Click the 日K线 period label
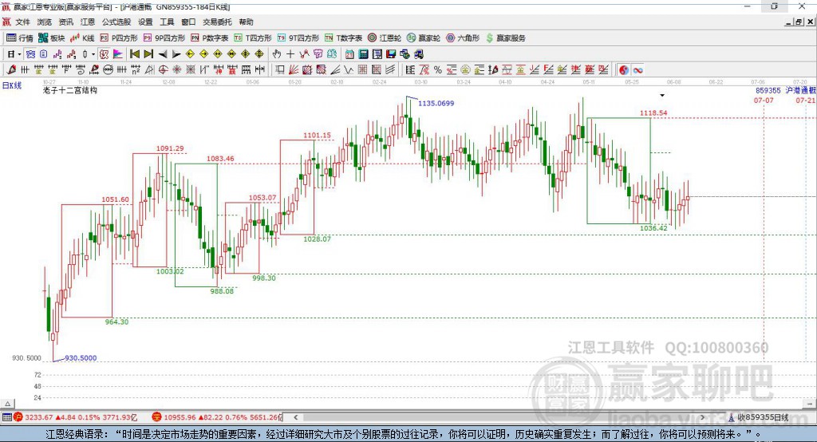Image resolution: width=817 pixels, height=442 pixels. point(12,85)
